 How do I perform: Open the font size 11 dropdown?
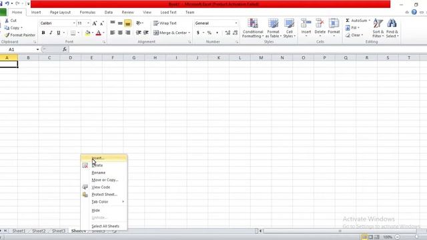point(88,23)
